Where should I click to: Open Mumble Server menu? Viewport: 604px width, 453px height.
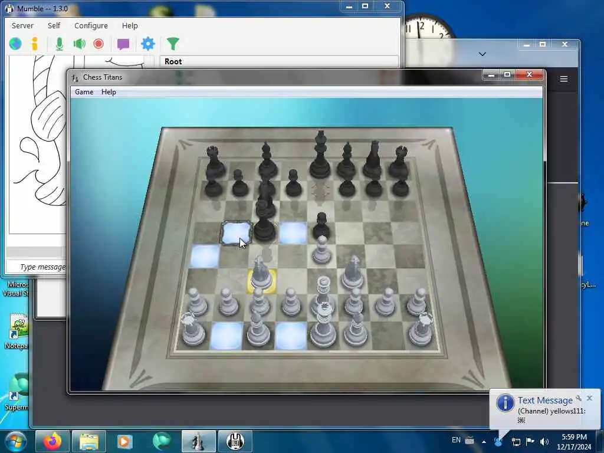point(22,25)
